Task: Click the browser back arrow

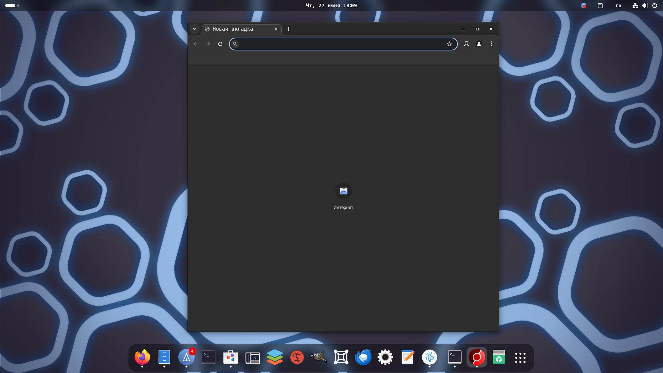Action: (195, 44)
